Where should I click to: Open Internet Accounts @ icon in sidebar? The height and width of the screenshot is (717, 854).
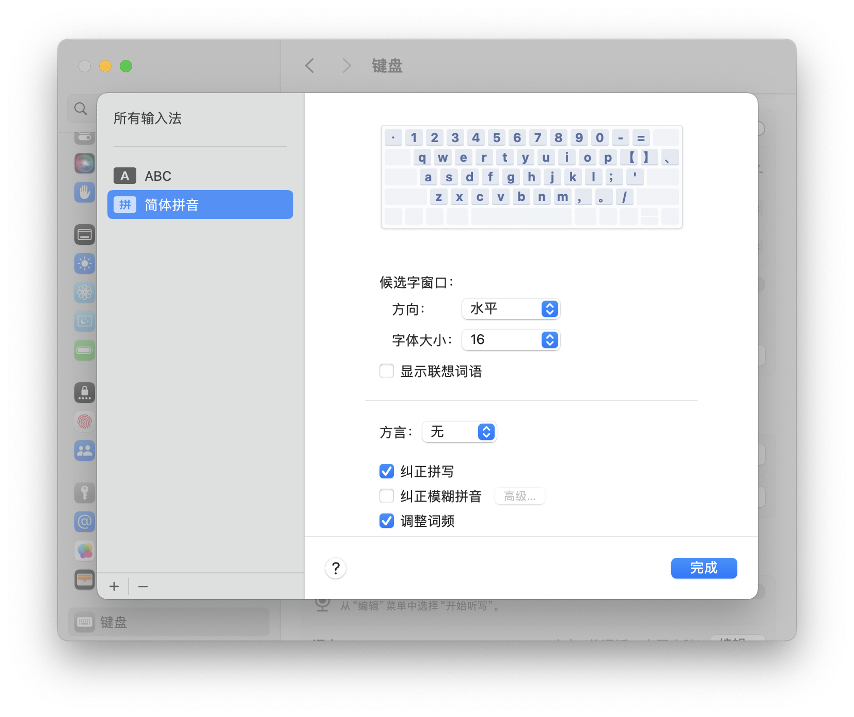[85, 522]
